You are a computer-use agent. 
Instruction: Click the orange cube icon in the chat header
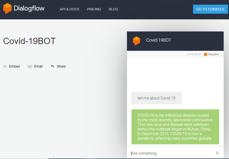coord(136,41)
